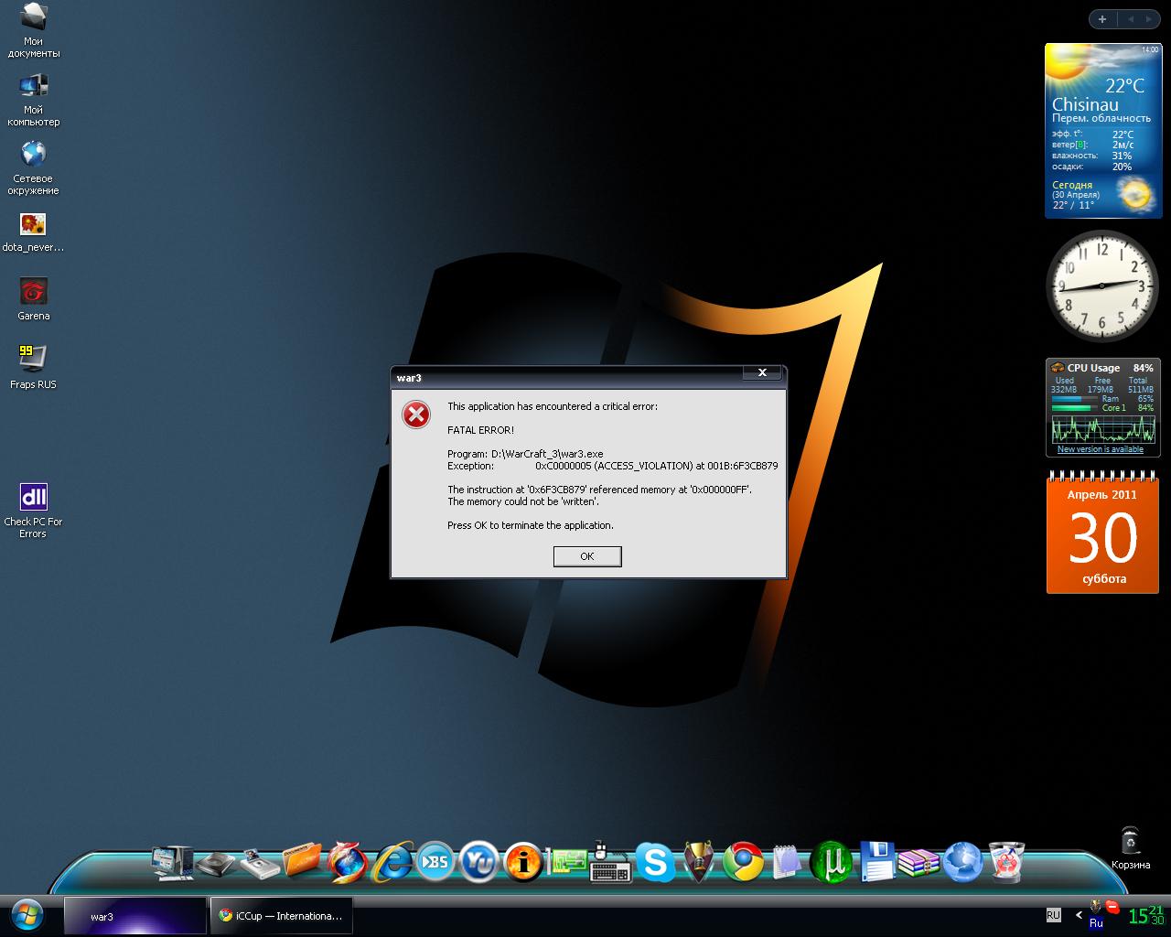
Task: Open the floppy disk icon in the dock
Action: point(876,861)
